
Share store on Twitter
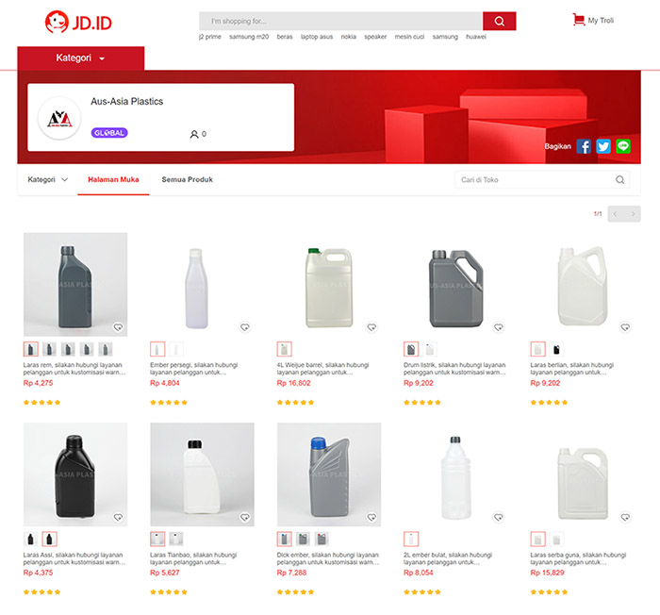tap(603, 146)
